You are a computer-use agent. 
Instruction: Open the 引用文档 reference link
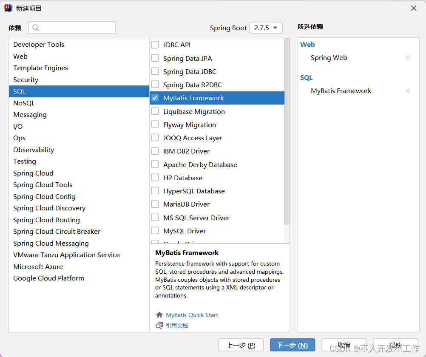coord(177,326)
